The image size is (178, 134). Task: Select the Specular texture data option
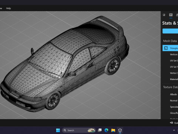click(174, 107)
